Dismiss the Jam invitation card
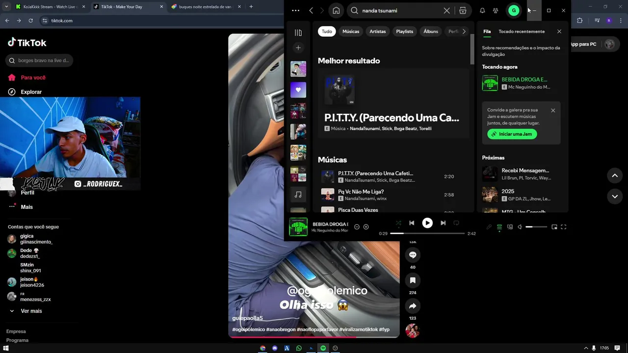The width and height of the screenshot is (628, 353). pyautogui.click(x=553, y=110)
